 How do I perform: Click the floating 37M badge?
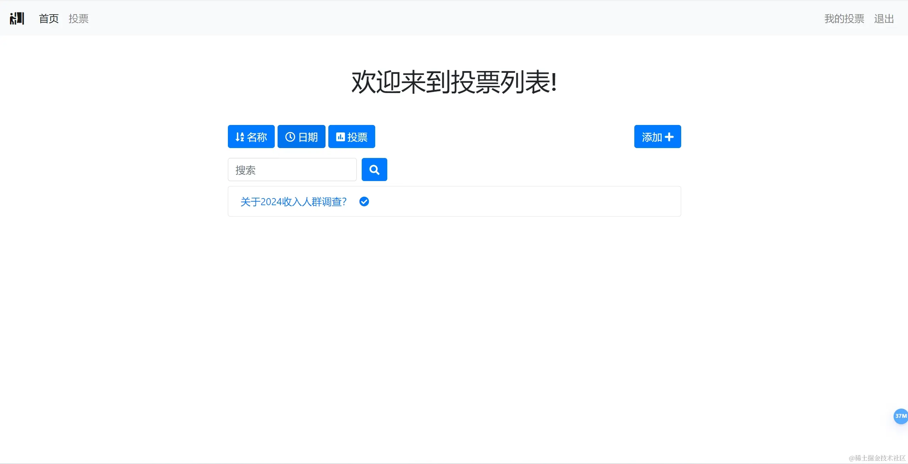click(900, 416)
